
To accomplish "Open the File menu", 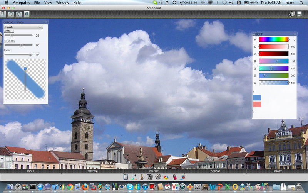I will coord(37,3).
